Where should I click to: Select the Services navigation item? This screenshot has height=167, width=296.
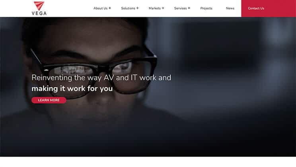[x=181, y=8]
